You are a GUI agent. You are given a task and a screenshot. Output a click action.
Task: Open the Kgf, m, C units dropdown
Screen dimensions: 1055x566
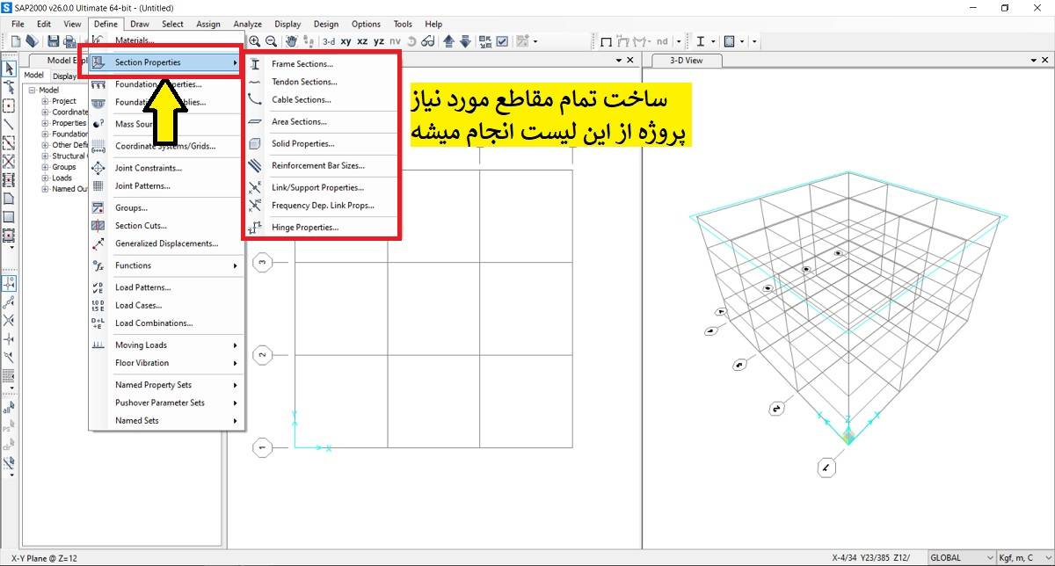point(1023,557)
